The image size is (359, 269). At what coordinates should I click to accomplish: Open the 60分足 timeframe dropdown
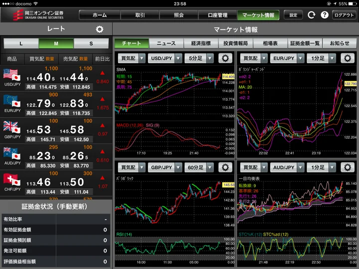coord(199,167)
